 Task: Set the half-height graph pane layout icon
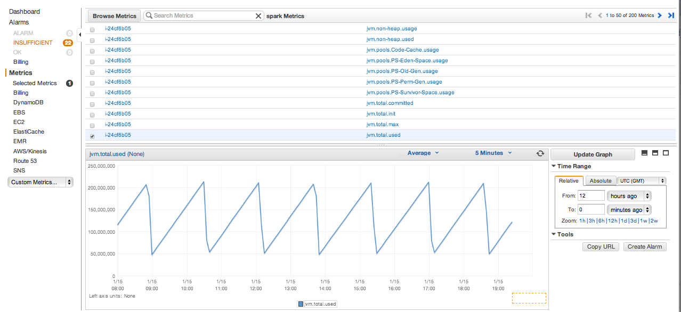coord(655,153)
